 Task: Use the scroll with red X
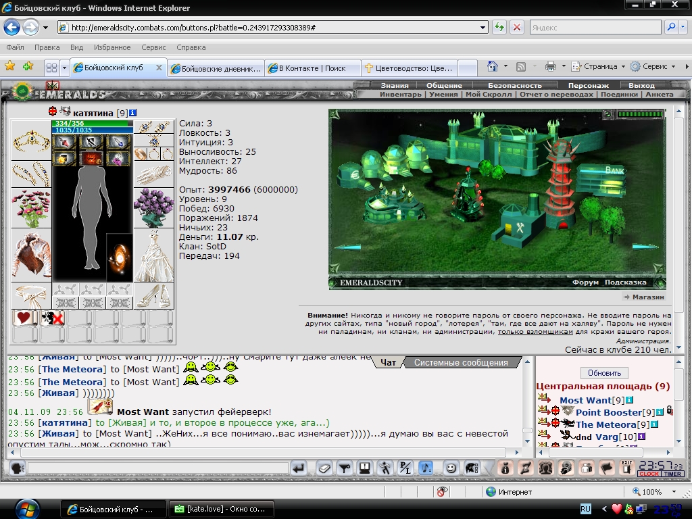52,318
